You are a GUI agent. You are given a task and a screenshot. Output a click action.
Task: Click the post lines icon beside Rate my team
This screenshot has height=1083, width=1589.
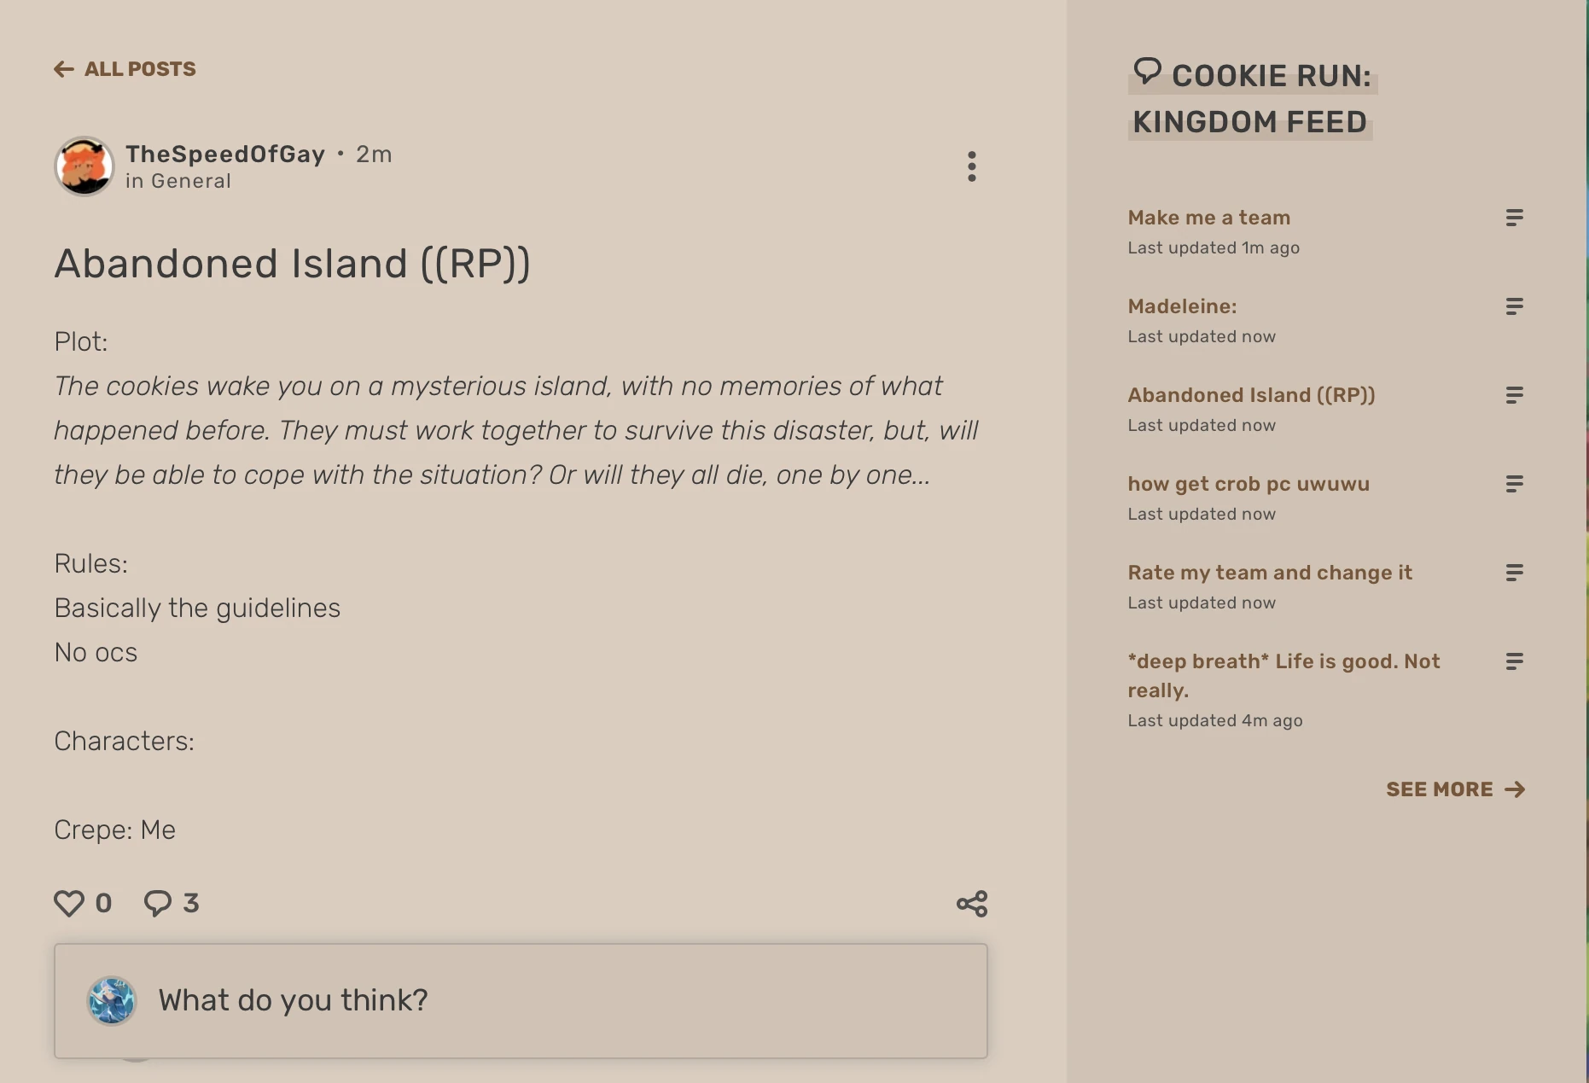pos(1514,573)
